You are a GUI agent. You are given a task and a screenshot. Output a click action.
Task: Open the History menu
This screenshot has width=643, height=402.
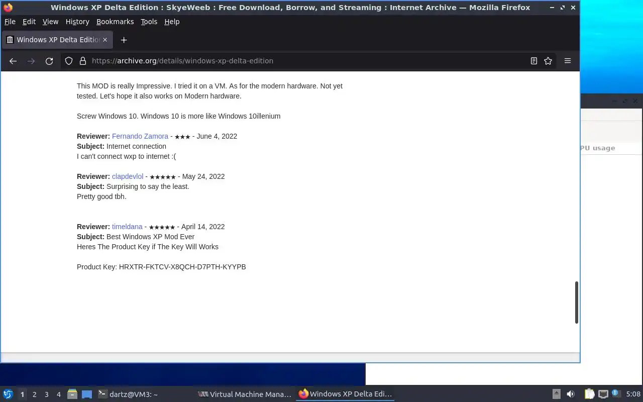[77, 22]
